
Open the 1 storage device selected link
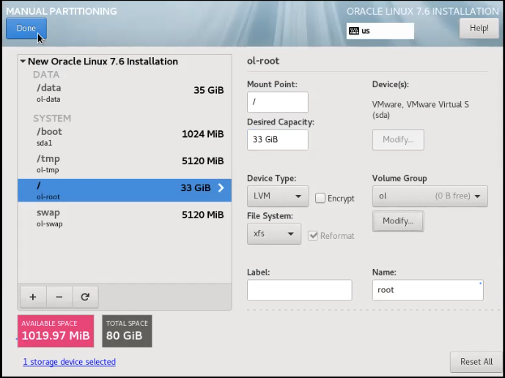(x=69, y=362)
